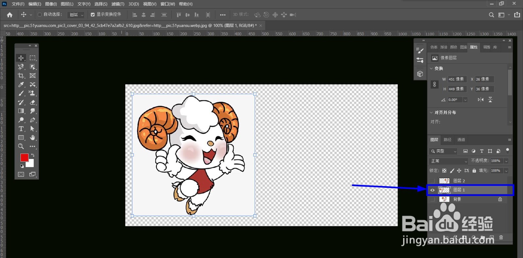
Task: Open the options bar three-dot more options
Action: click(x=223, y=15)
